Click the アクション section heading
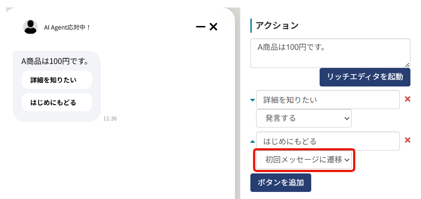 tap(277, 26)
